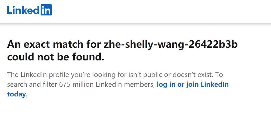Click the "could not be found." heading line

click(x=56, y=57)
